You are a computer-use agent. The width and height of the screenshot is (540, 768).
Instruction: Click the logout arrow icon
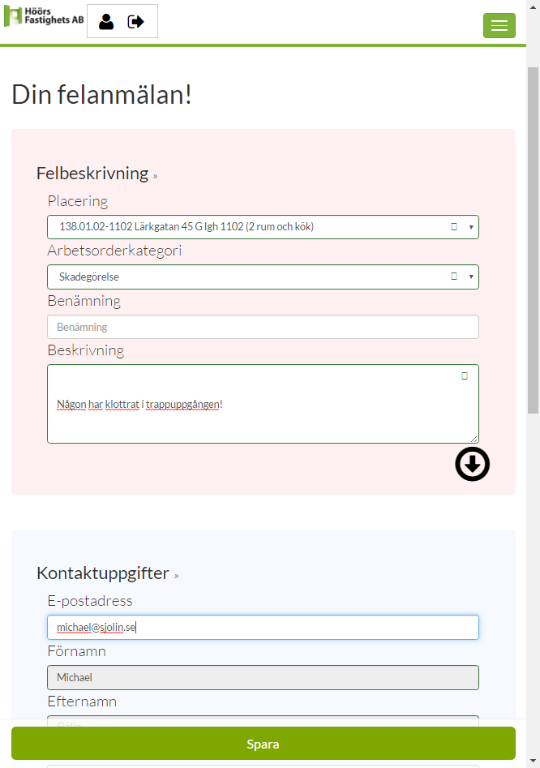pos(135,22)
